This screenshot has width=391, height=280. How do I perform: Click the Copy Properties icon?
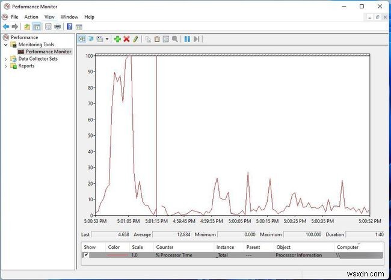(x=148, y=39)
